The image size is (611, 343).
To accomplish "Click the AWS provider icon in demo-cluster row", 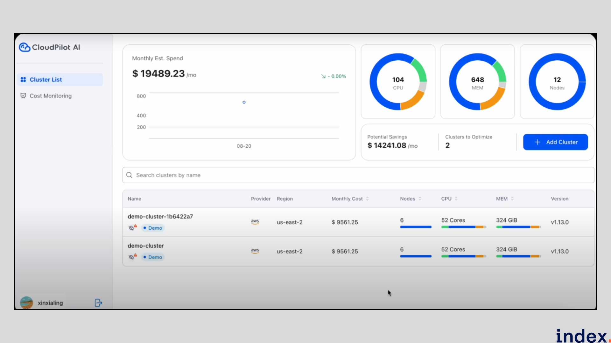I will tap(255, 251).
